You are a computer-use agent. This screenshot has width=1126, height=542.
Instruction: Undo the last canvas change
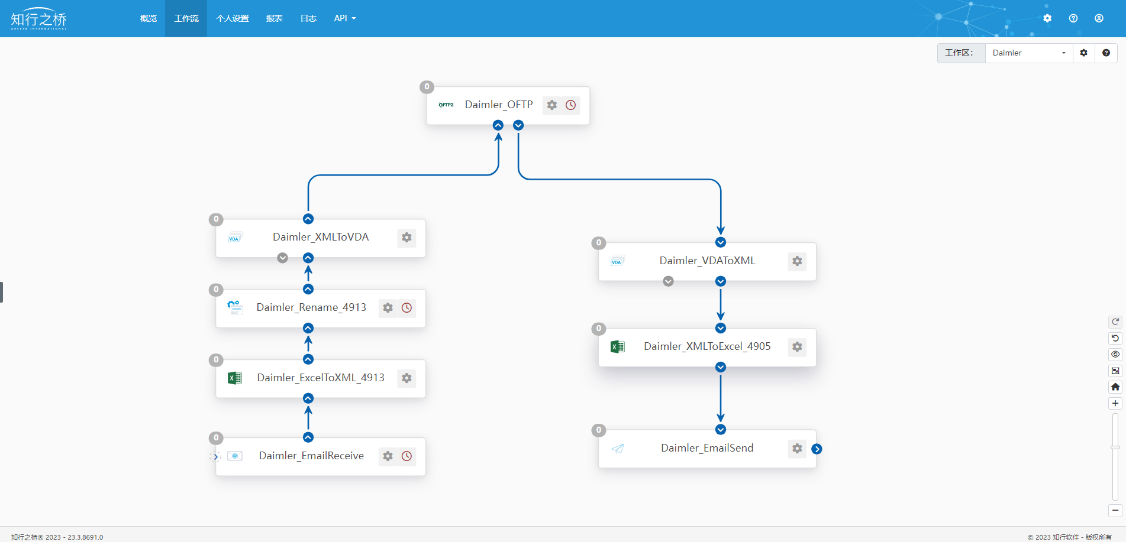(x=1115, y=338)
